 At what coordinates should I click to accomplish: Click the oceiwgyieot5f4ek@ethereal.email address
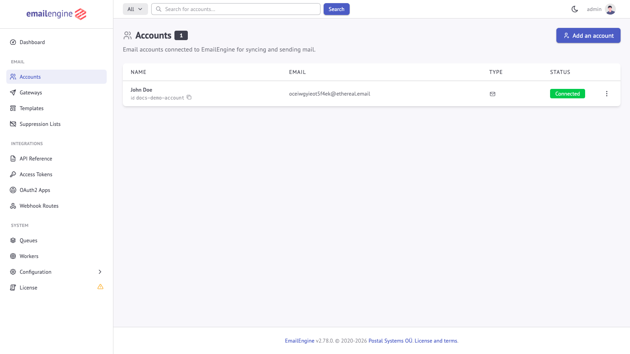[x=330, y=94]
